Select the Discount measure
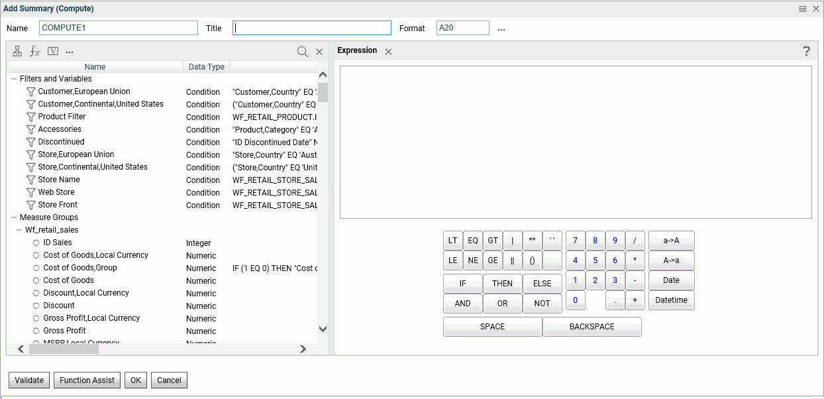This screenshot has height=399, width=824. tap(59, 306)
